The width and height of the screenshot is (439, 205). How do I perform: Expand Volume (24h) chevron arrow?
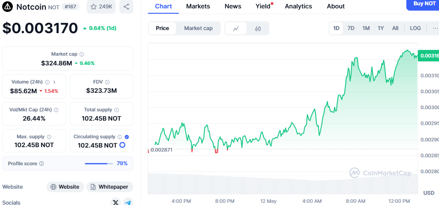[x=54, y=82]
